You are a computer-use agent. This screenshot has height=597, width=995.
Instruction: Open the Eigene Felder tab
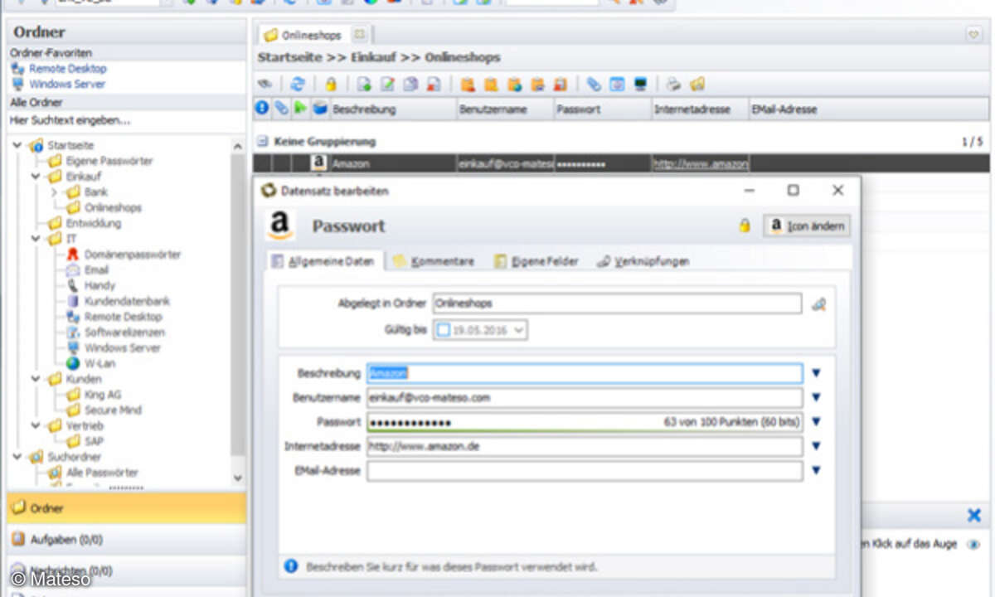536,261
